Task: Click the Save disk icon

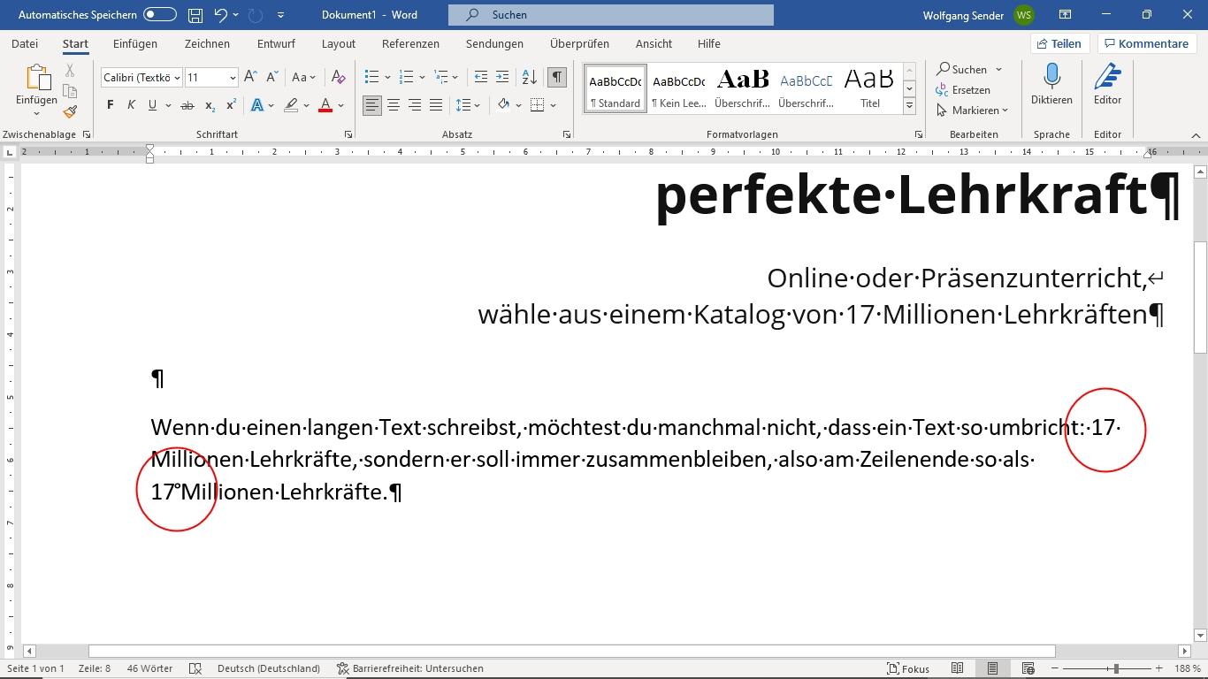Action: click(195, 15)
